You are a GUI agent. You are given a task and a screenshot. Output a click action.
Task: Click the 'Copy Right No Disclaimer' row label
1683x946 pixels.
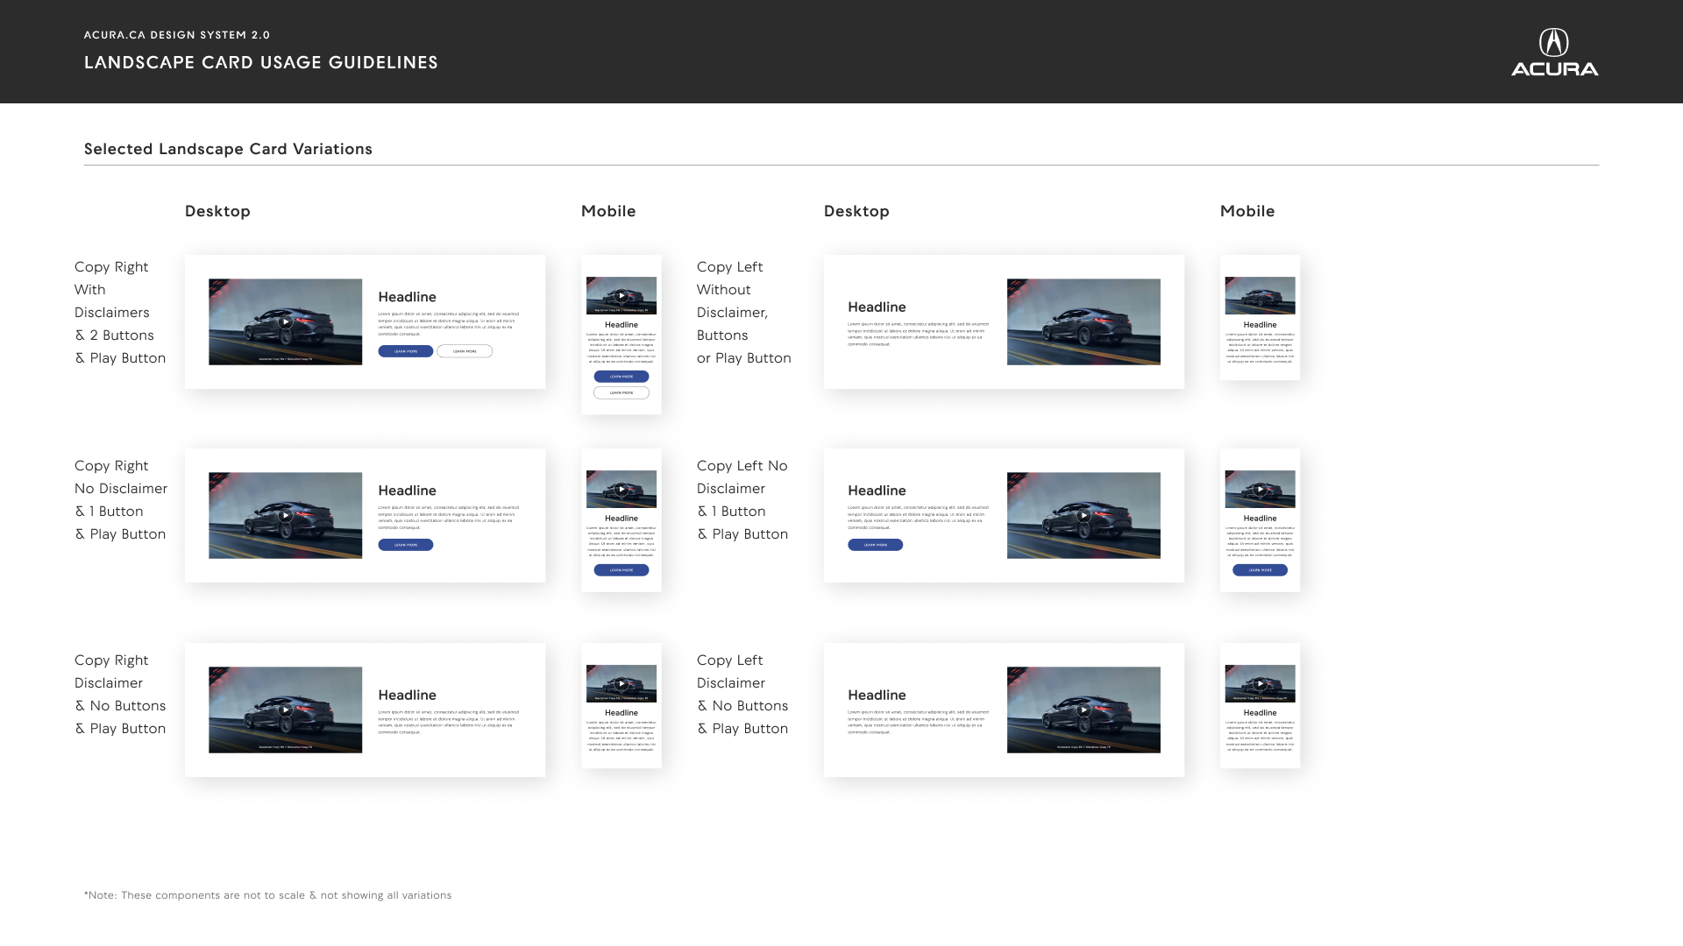point(121,500)
